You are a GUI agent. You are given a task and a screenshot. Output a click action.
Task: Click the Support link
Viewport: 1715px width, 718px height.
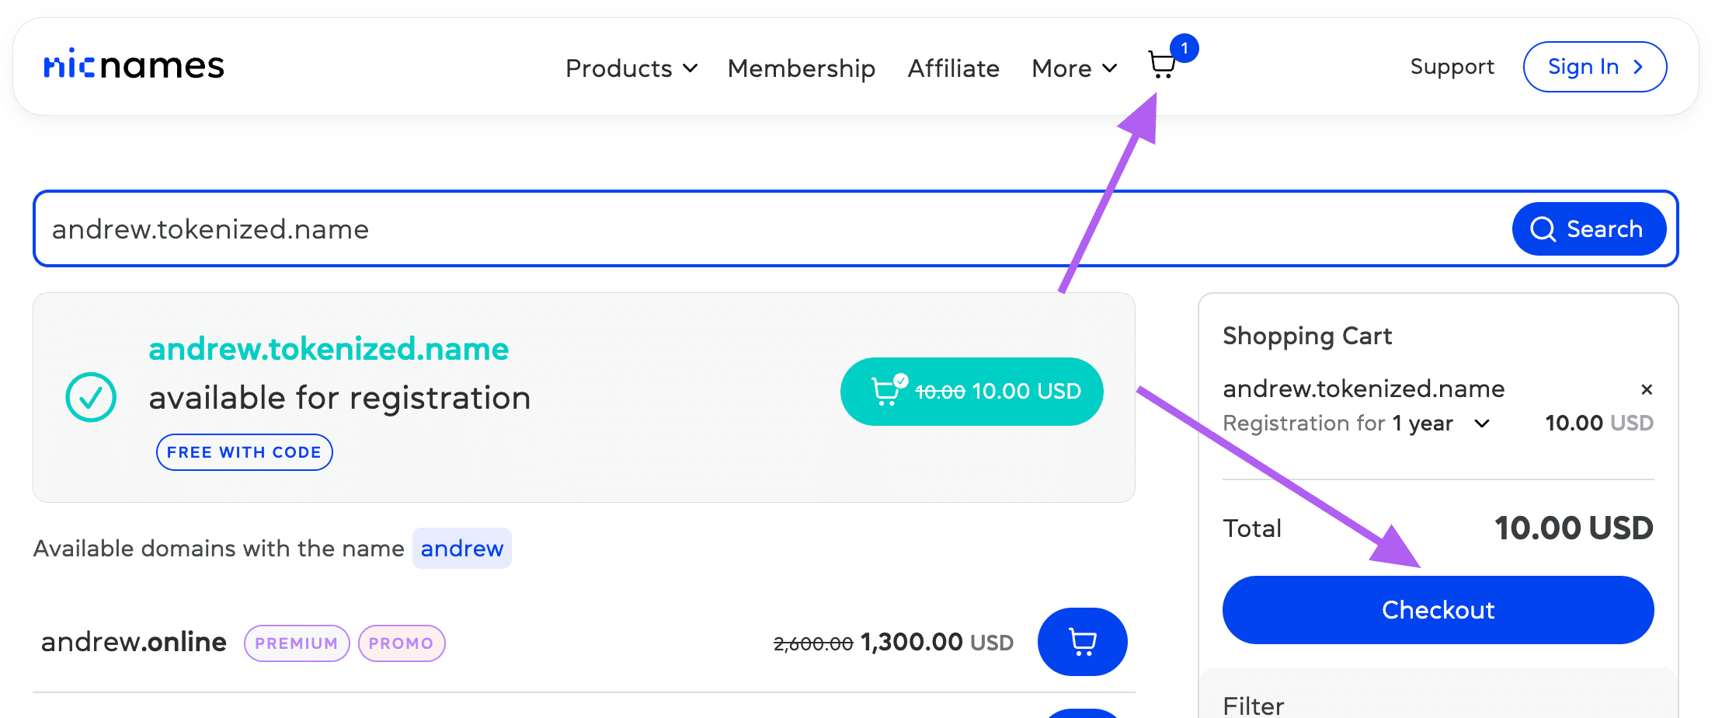1452,67
